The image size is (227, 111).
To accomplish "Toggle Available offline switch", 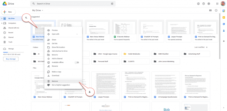I will pyautogui.click(x=77, y=63).
